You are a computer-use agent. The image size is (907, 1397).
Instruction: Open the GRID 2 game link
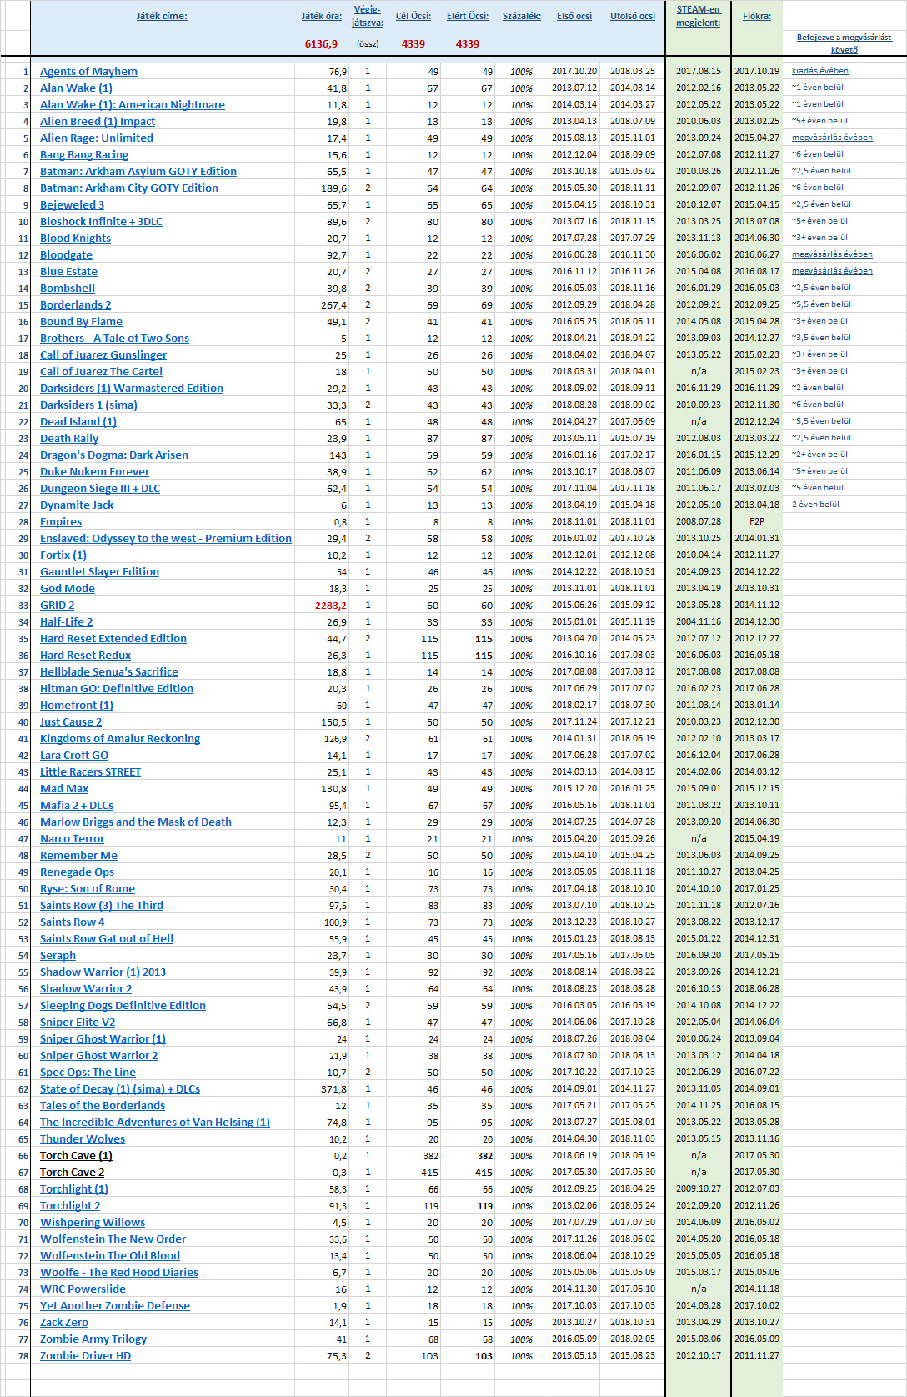click(x=57, y=606)
